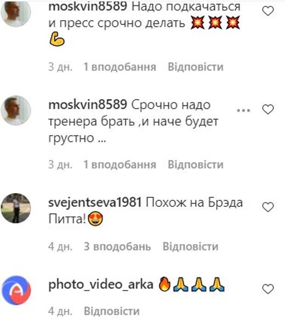Open the svejentseva1981 username link
Image resolution: width=285 pixels, height=321 pixels.
point(95,202)
